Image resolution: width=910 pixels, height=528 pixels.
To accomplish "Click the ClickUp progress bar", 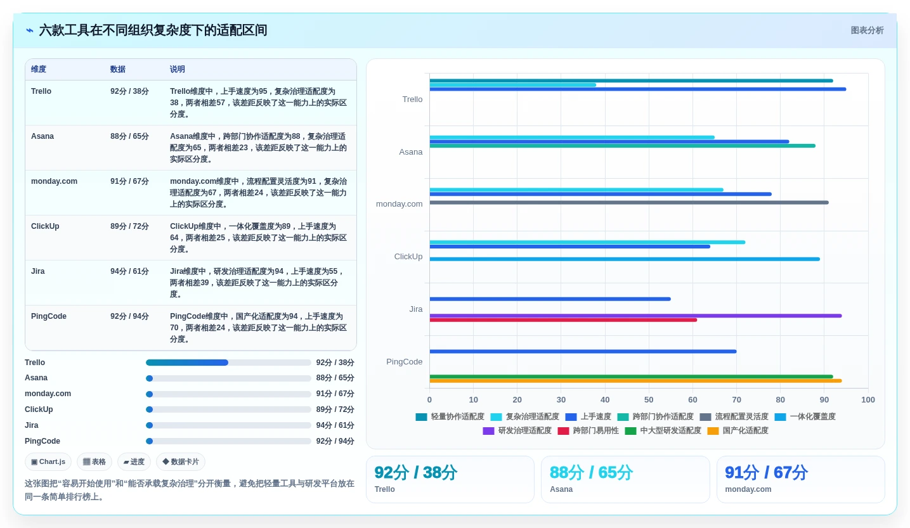I will pyautogui.click(x=228, y=409).
